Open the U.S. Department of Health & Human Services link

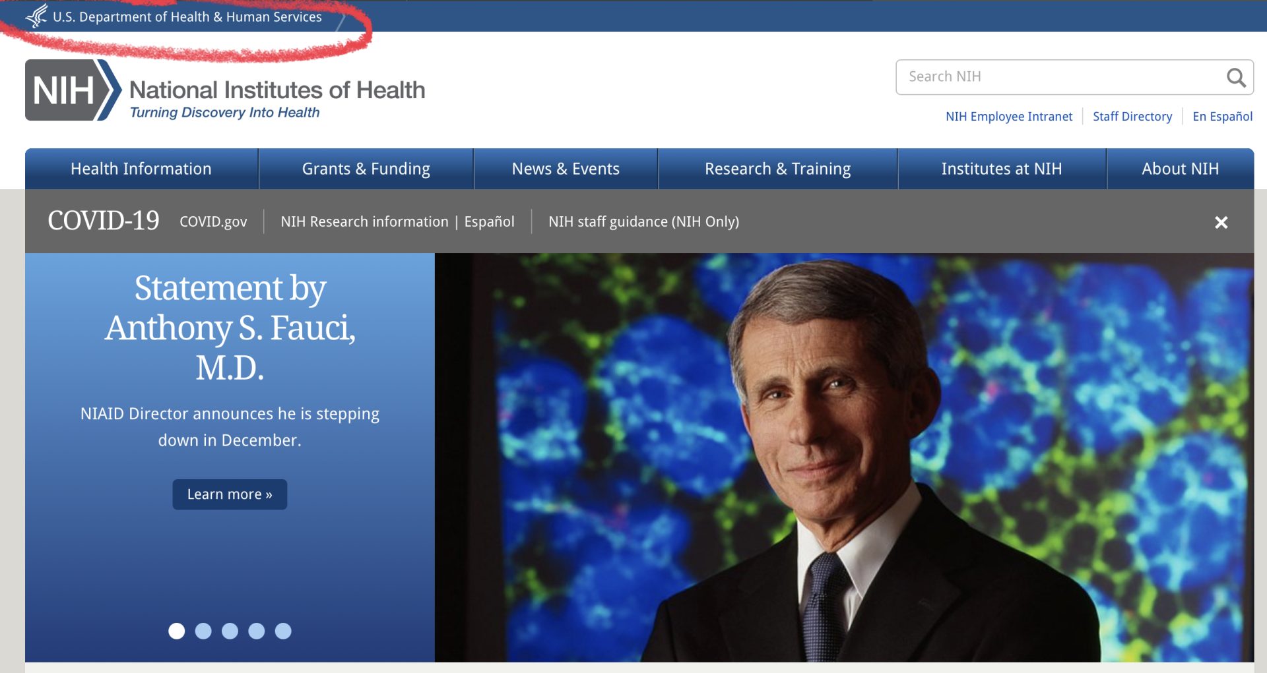pos(187,17)
